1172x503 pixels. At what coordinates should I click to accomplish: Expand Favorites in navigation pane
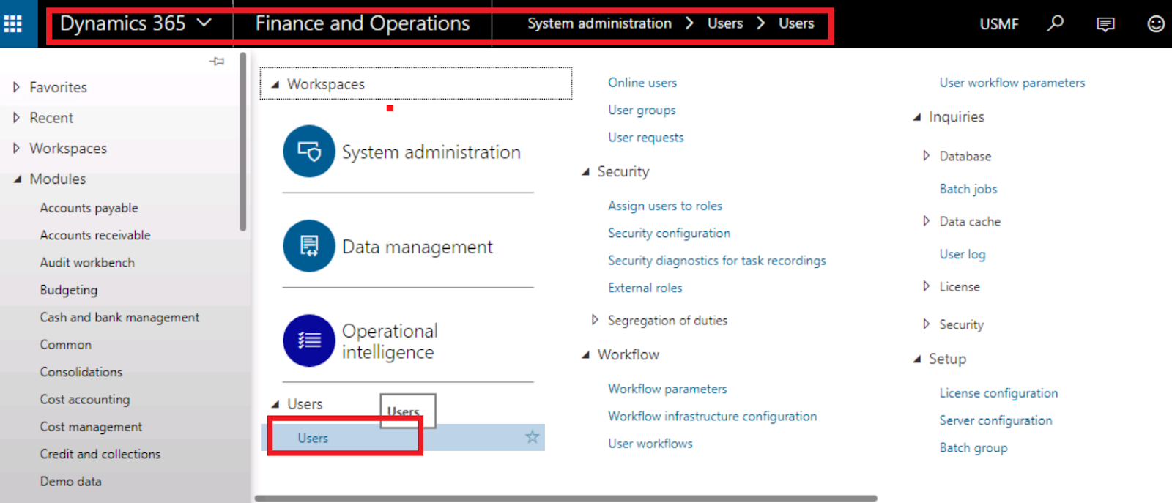tap(16, 87)
